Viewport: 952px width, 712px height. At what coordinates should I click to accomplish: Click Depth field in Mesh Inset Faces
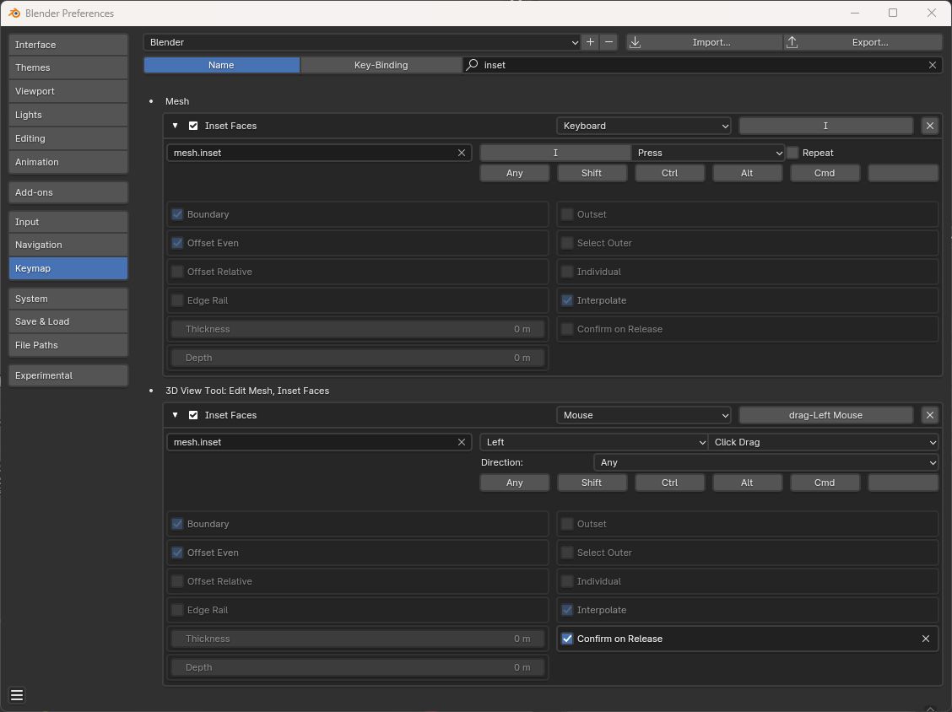tap(358, 359)
